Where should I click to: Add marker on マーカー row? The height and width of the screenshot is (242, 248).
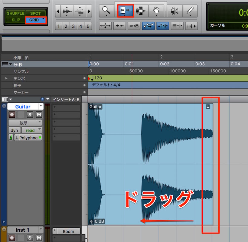point(84,92)
